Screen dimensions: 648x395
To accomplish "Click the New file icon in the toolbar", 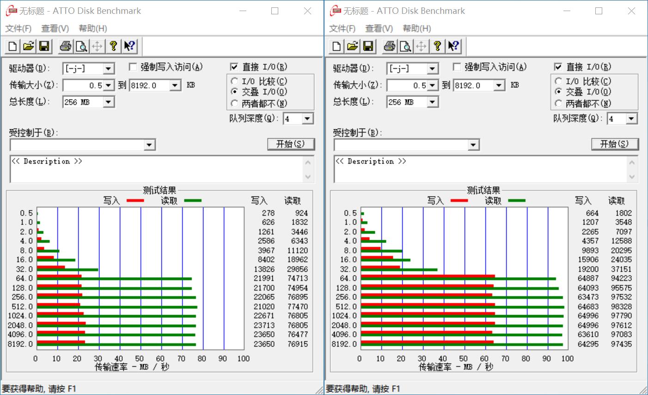I will point(12,46).
